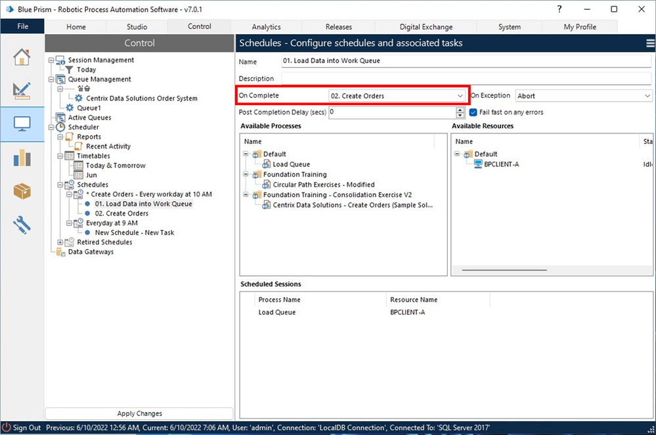
Task: Open the System wrench sidebar icon
Action: [x=22, y=225]
